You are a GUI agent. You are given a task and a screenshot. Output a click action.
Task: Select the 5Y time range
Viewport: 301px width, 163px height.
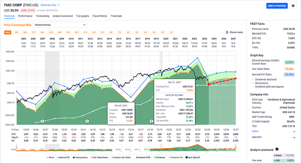[137, 32]
